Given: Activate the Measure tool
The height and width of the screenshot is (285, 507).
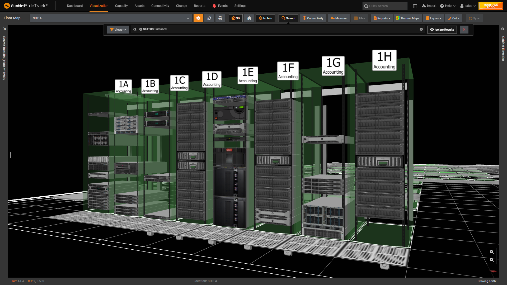Looking at the screenshot, I should 338,18.
